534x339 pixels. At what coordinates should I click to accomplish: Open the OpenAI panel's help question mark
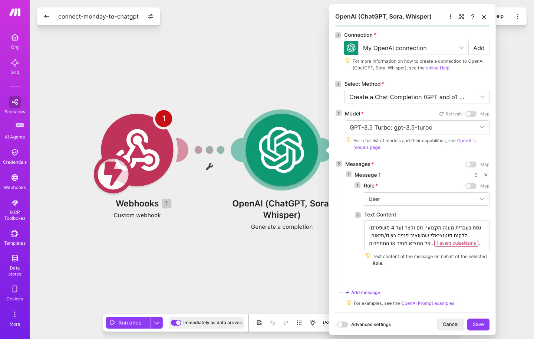[x=473, y=17]
